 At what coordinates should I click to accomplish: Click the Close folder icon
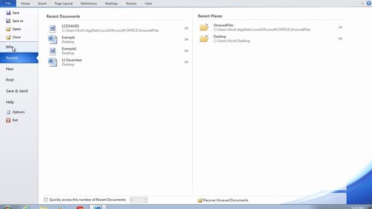click(x=8, y=37)
